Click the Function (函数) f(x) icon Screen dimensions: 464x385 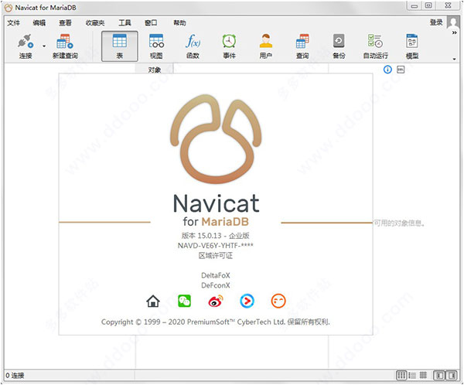193,46
